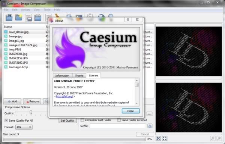
Task: Click the file icon beside love_desire.jpg
Action: pyautogui.click(x=6, y=32)
